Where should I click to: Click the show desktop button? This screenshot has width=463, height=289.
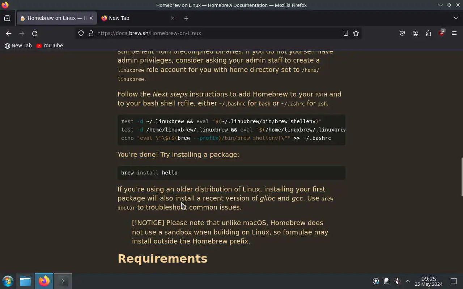454,281
